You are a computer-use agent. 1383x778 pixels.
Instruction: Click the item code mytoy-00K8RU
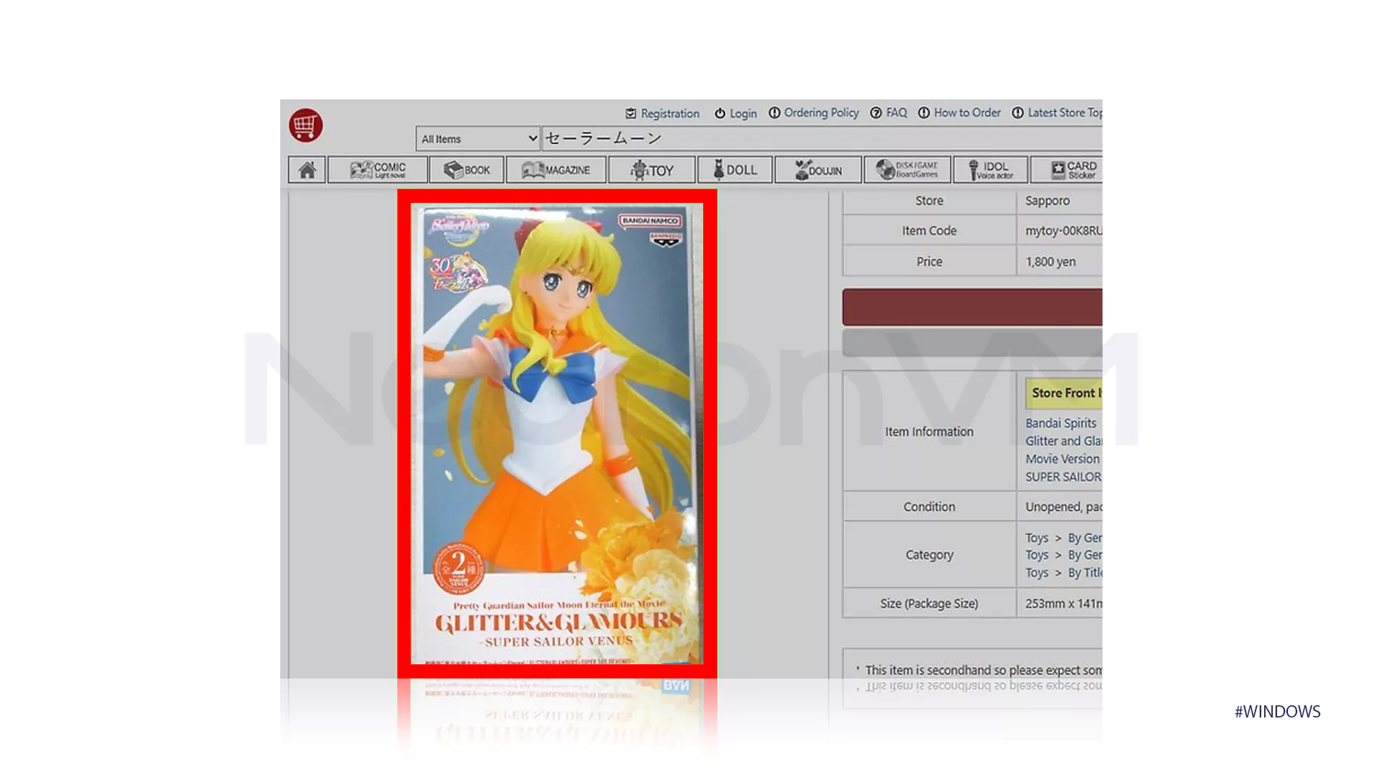tap(1064, 231)
